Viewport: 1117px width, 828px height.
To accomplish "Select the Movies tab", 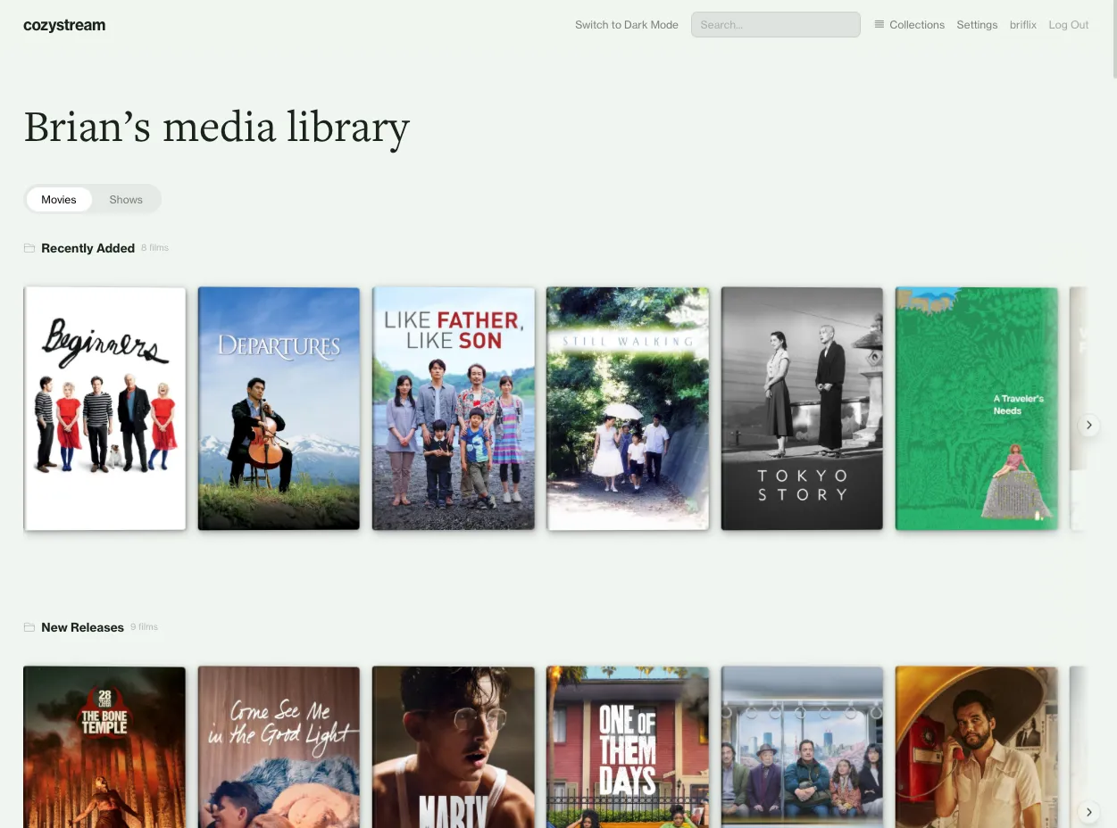I will click(59, 199).
